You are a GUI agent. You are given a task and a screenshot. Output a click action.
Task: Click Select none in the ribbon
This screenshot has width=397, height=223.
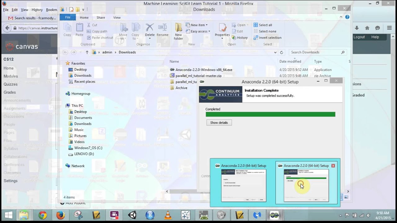point(265,31)
